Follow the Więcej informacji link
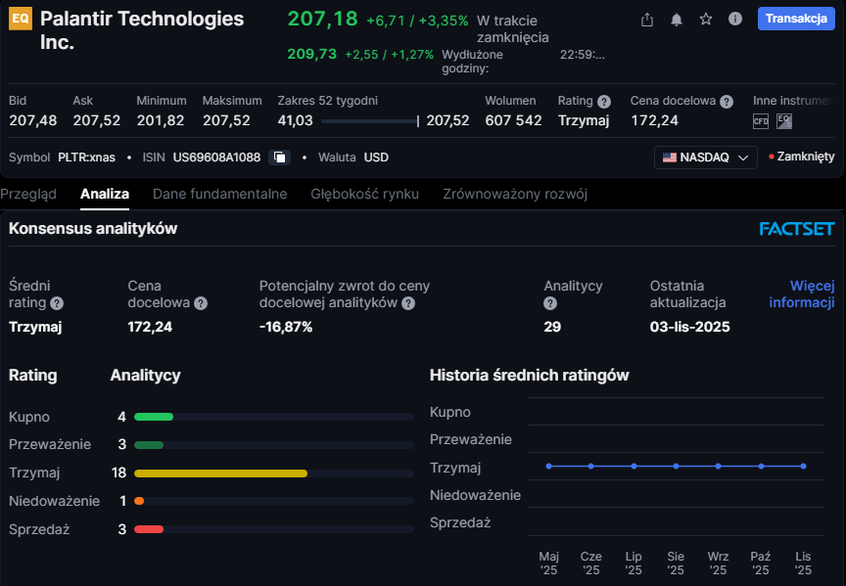The image size is (846, 586). click(802, 293)
